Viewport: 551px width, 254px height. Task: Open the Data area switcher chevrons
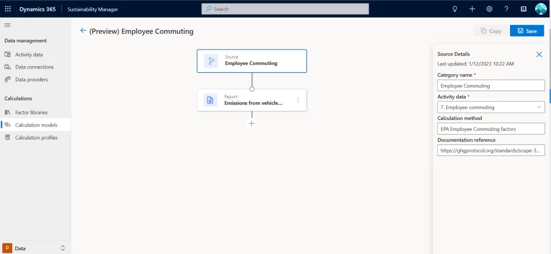(63, 248)
